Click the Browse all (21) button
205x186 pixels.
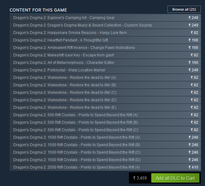pos(184,9)
